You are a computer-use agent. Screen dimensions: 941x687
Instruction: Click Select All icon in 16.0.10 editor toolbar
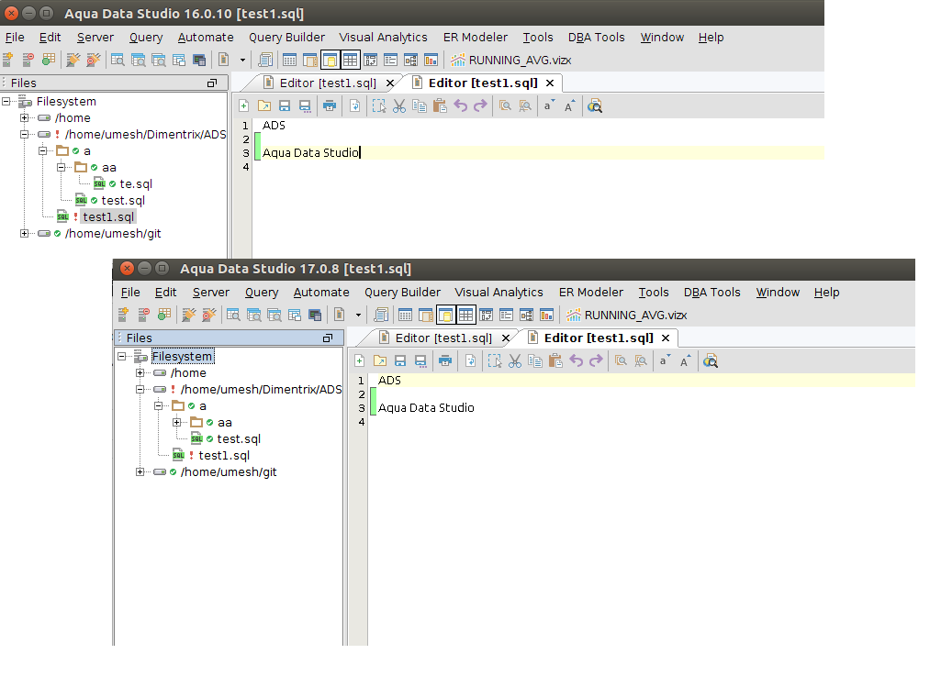[x=378, y=106]
